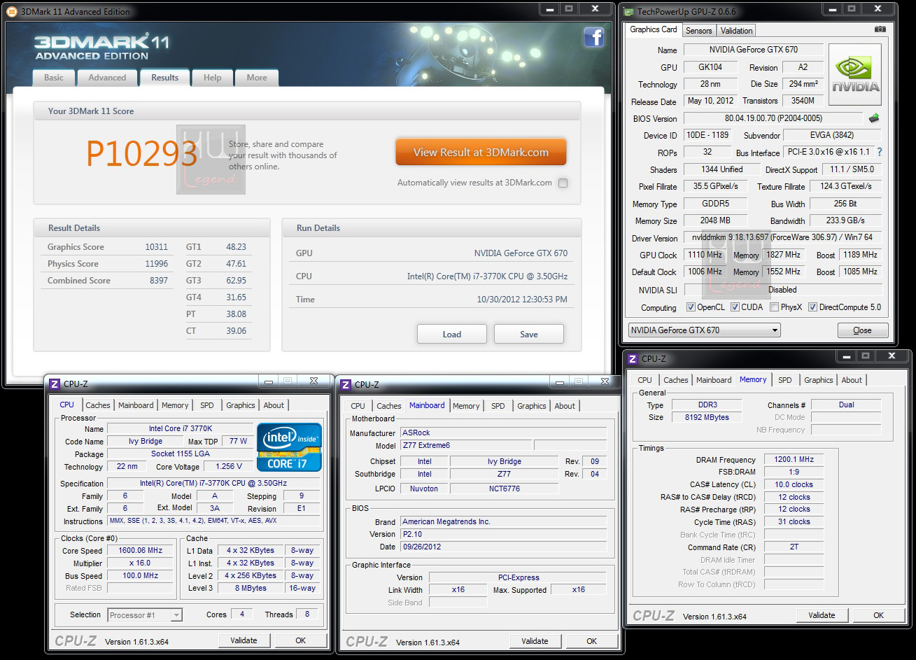Click the Driver Version field in GPU-Z
Image resolution: width=916 pixels, height=660 pixels.
click(x=782, y=237)
